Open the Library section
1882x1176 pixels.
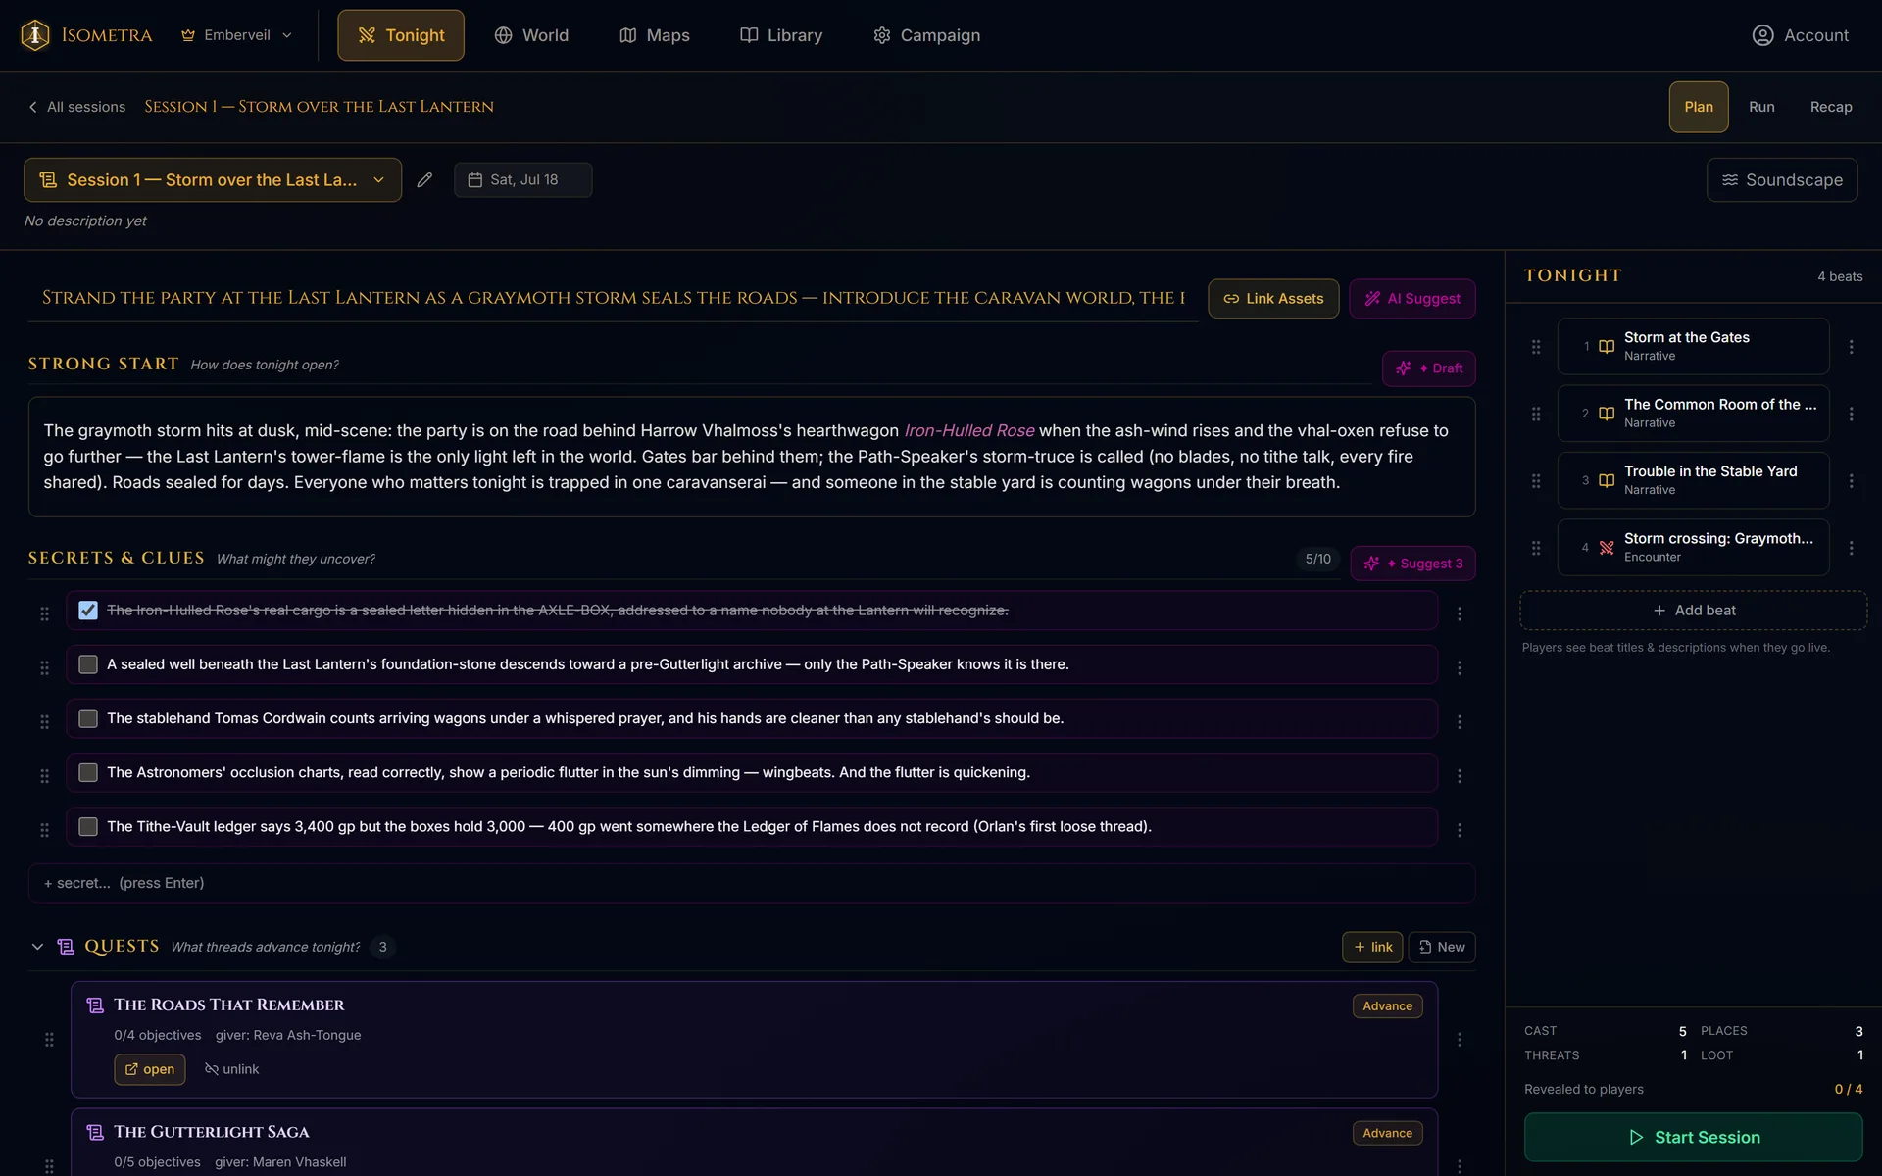(x=781, y=35)
